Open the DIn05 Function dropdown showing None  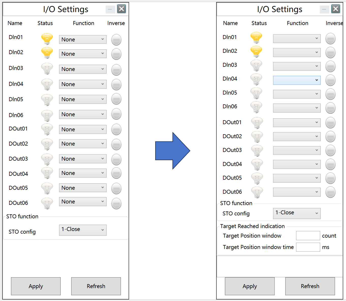click(x=83, y=99)
